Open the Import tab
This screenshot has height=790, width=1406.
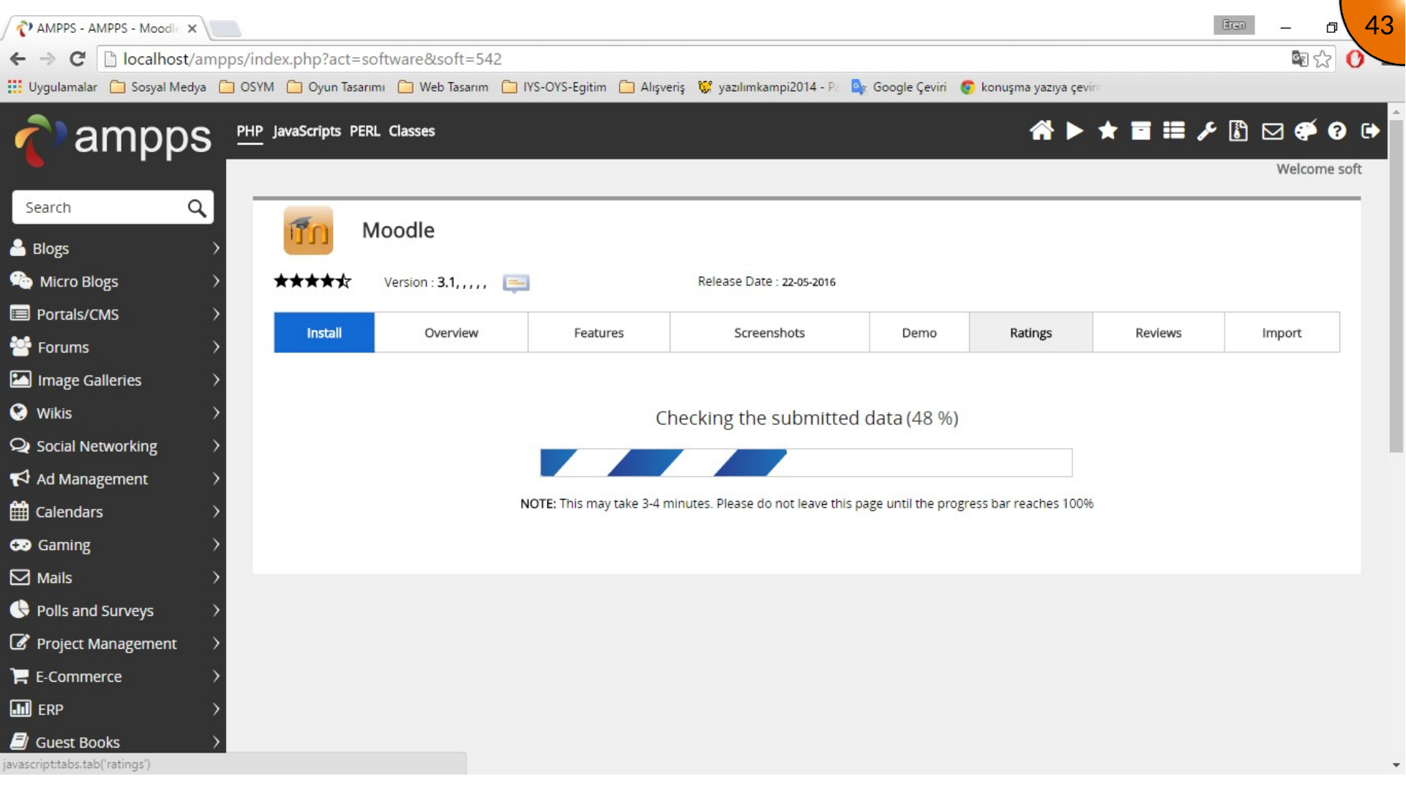click(x=1282, y=333)
